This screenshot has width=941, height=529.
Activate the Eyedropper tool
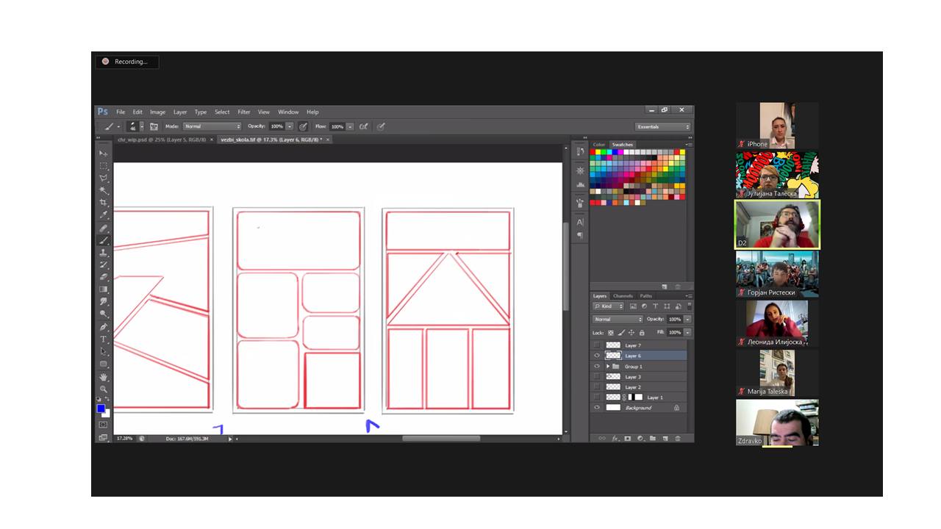pos(104,215)
